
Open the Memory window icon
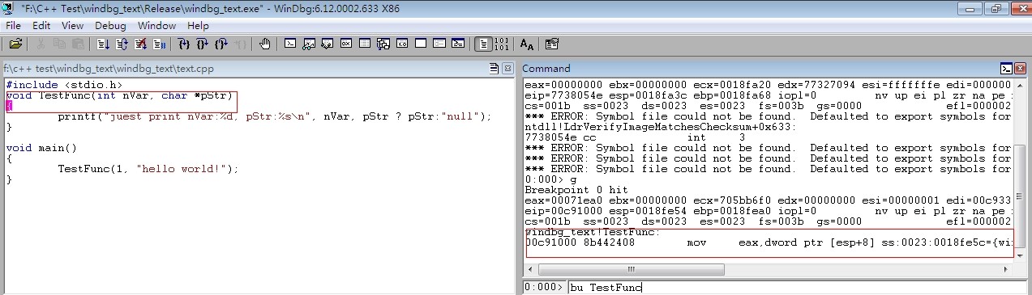click(365, 43)
